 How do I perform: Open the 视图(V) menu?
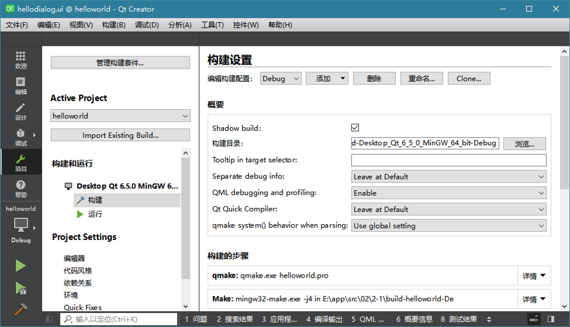(x=81, y=24)
